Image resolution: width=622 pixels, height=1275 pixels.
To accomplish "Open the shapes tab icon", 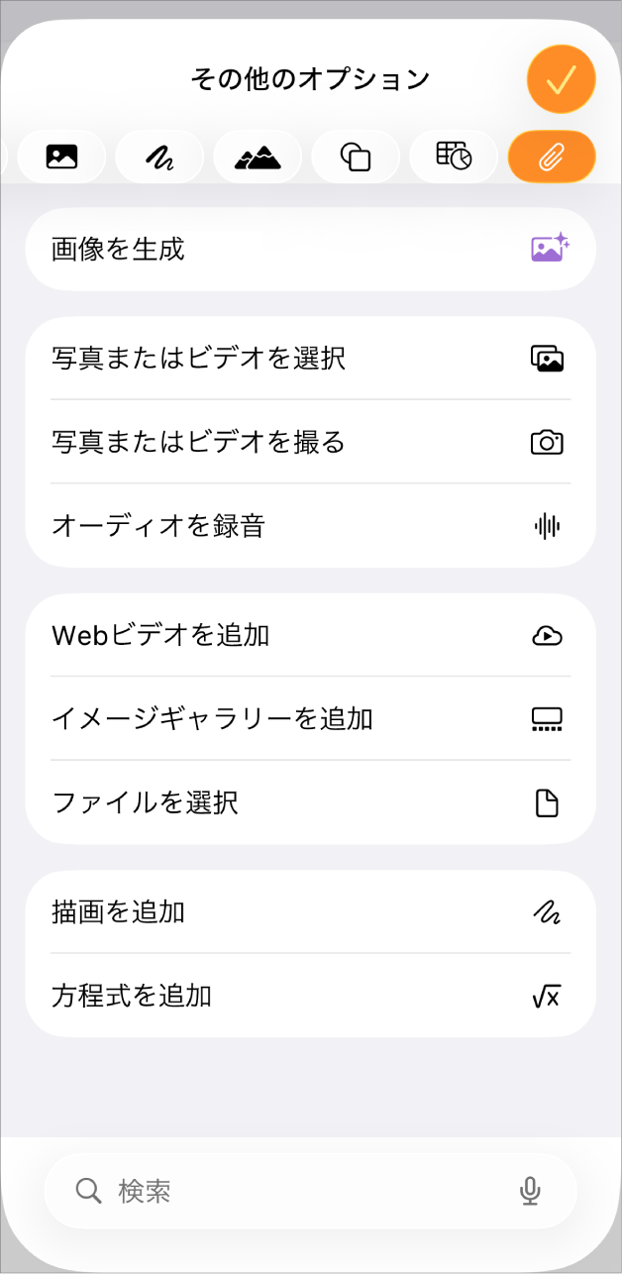I will click(x=356, y=156).
